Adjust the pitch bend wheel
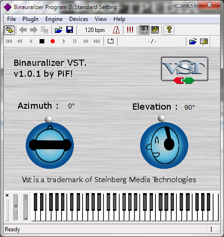 (16, 207)
